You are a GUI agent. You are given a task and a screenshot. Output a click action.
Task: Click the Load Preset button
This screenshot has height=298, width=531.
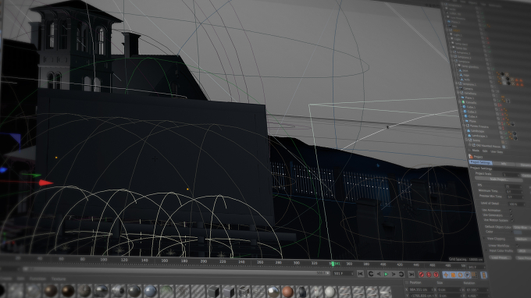(x=501, y=257)
